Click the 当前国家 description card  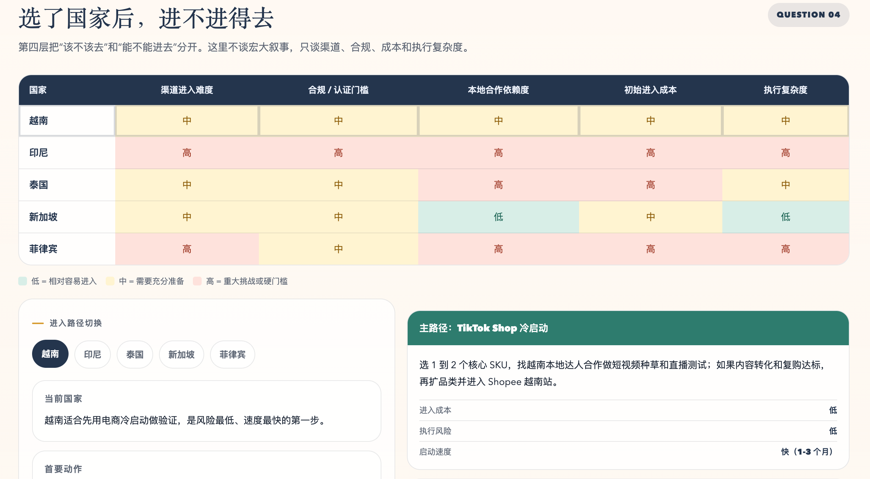click(206, 411)
